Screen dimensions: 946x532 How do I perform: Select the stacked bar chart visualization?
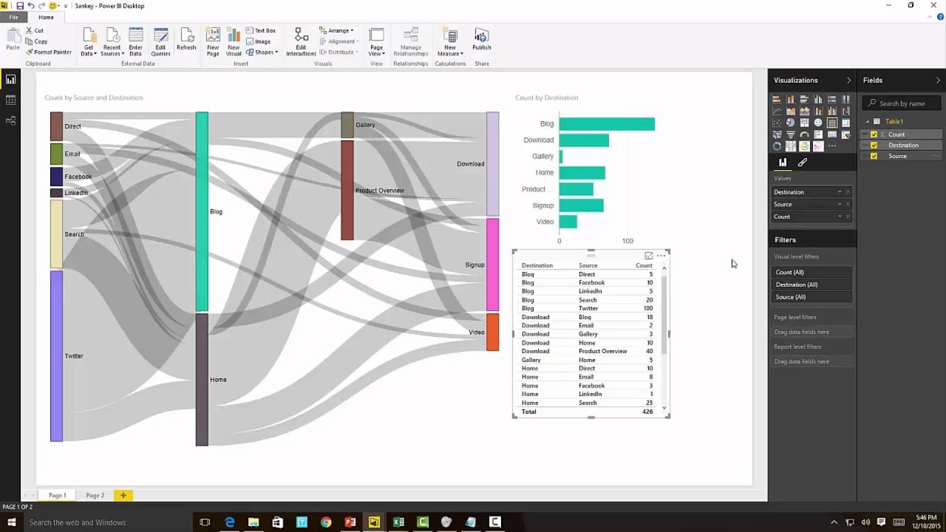(777, 99)
